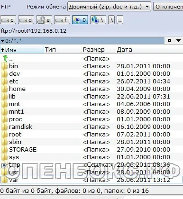The width and height of the screenshot is (183, 199).
Task: Click the home folder name
Action: click(x=17, y=89)
